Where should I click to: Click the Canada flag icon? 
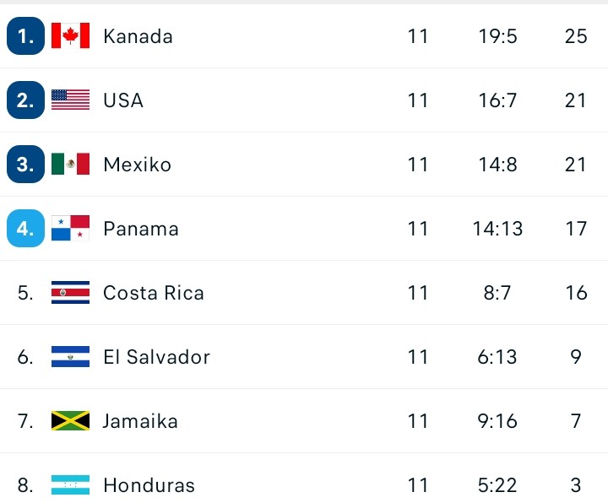pos(70,35)
